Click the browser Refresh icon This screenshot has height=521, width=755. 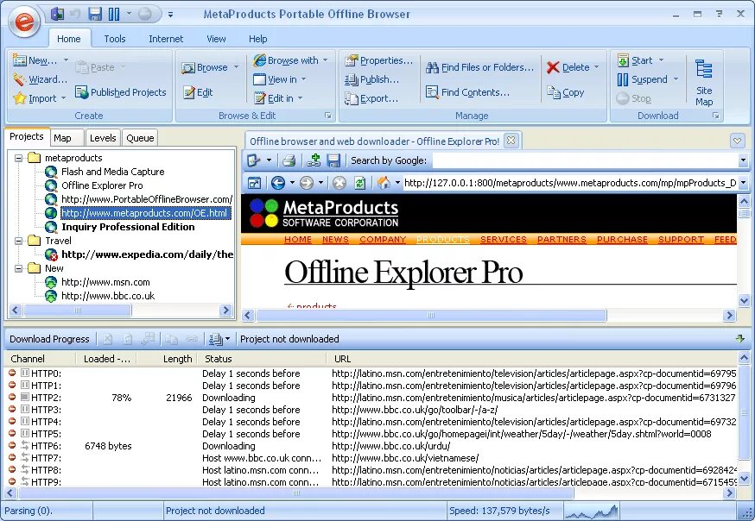359,183
